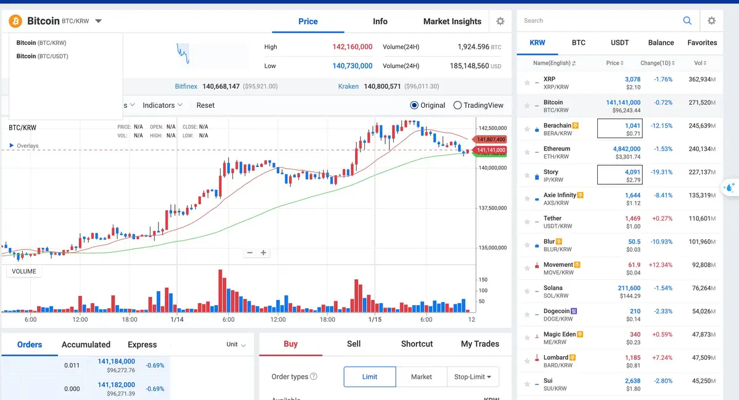Open the Sell tab in the order panel
The height and width of the screenshot is (400, 739).
pyautogui.click(x=353, y=344)
